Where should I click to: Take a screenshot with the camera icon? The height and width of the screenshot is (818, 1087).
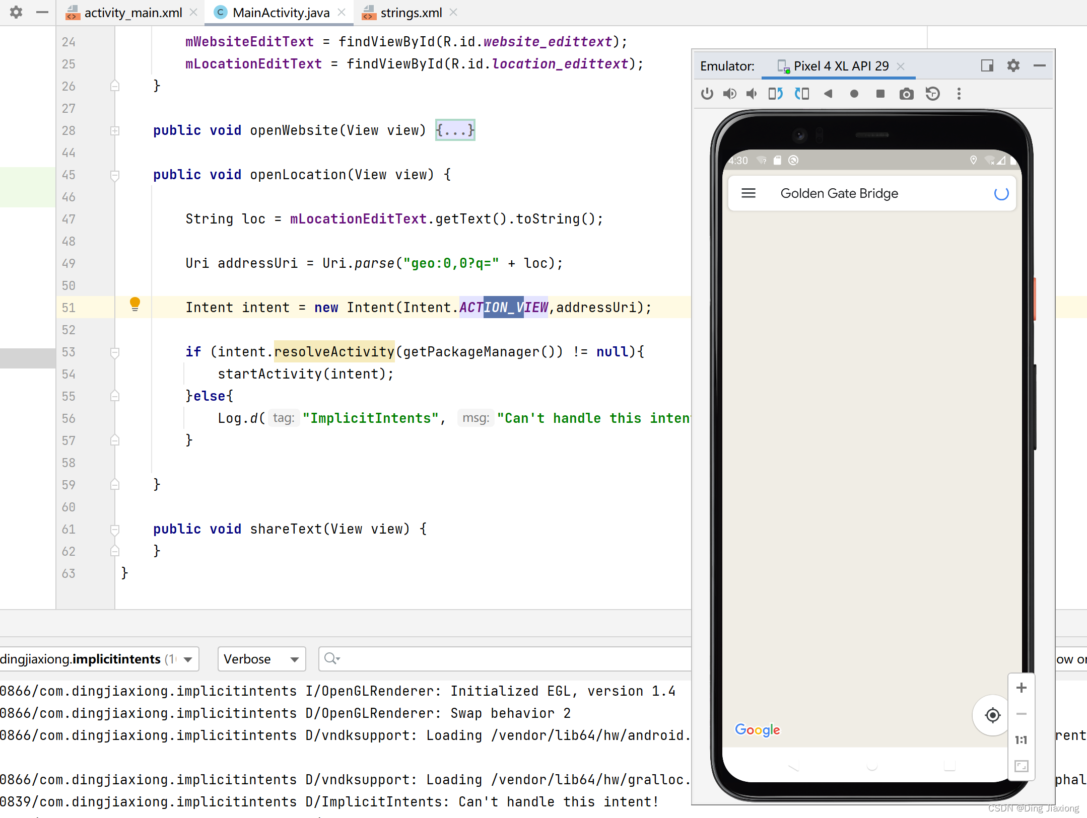(906, 94)
